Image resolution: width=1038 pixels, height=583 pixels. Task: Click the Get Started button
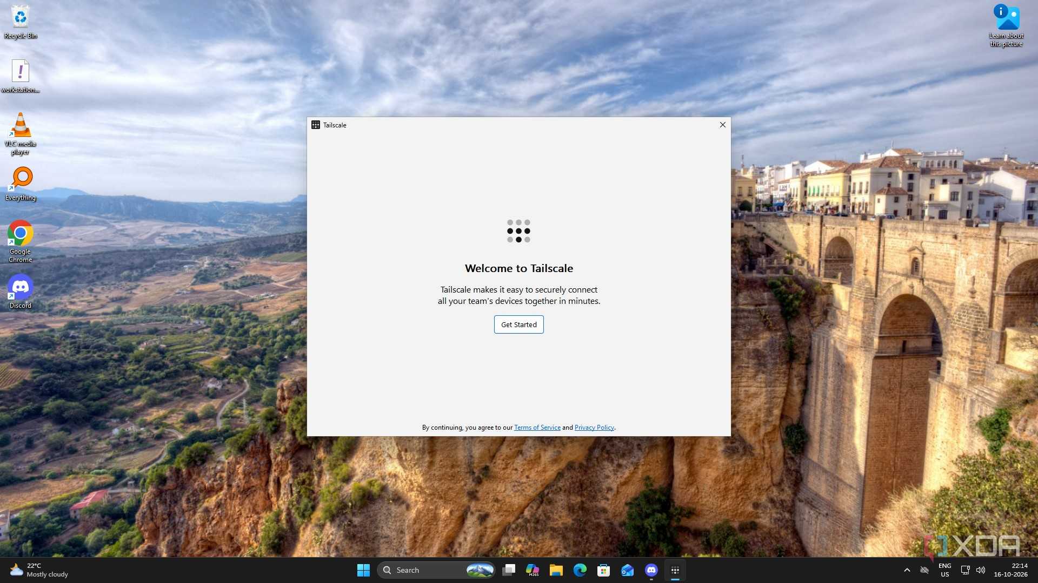tap(518, 324)
